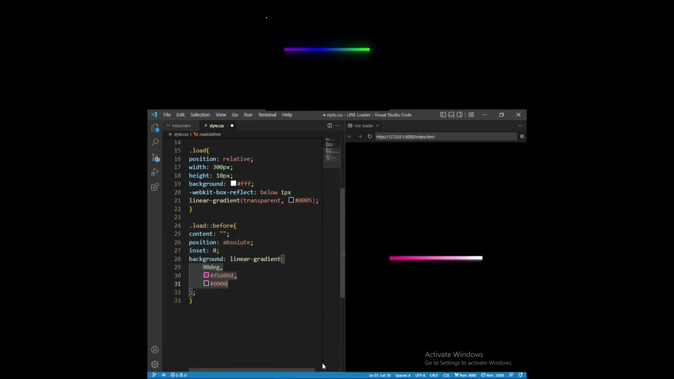The image size is (674, 379).
Task: Click style.css in the breadcrumb
Action: click(x=181, y=134)
